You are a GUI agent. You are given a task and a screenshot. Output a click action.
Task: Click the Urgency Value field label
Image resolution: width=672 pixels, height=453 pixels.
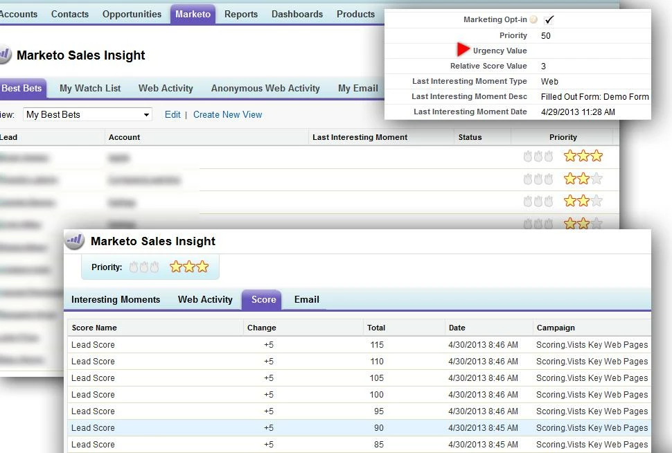coord(499,51)
